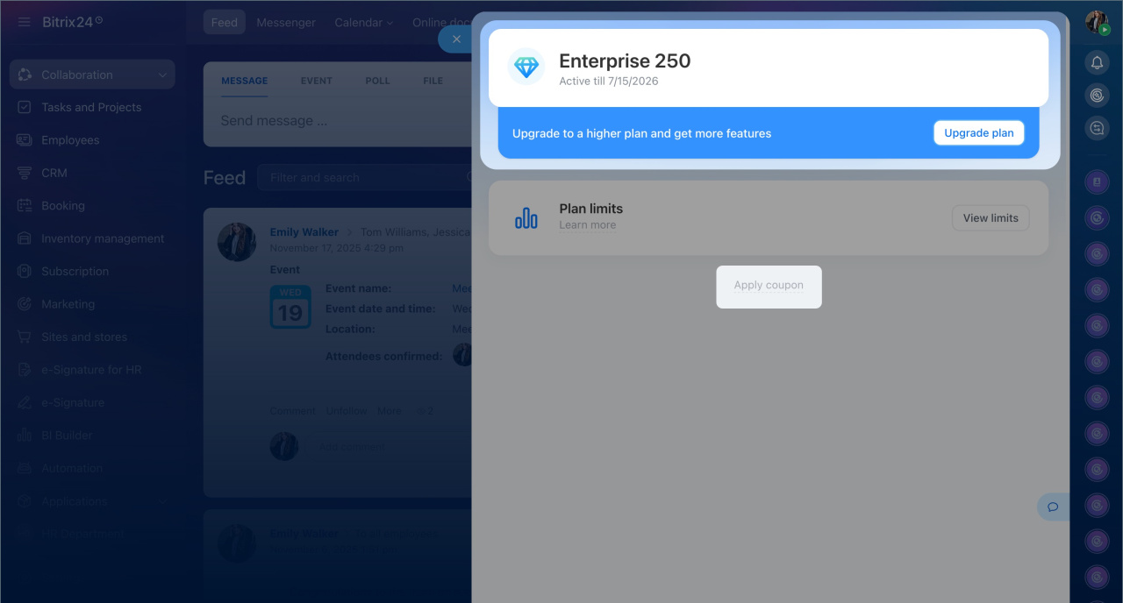
Task: Close the plan slider panel
Action: coord(455,39)
